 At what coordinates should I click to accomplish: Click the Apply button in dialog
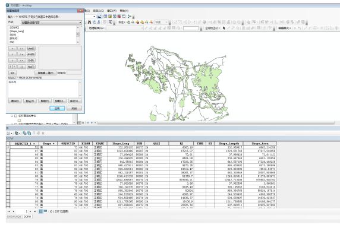(57, 108)
